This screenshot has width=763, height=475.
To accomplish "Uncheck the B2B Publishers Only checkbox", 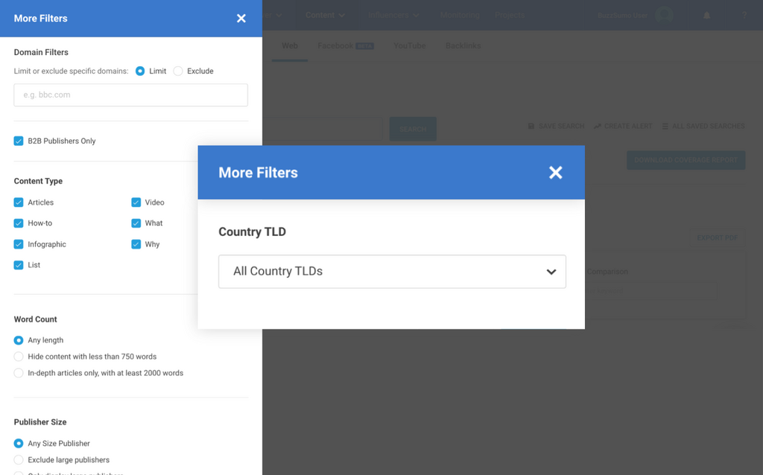I will (x=19, y=141).
